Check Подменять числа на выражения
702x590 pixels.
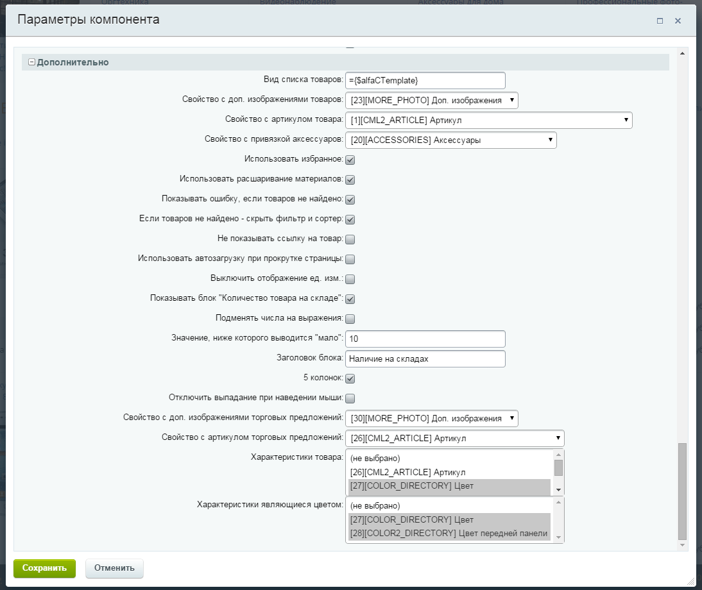350,319
